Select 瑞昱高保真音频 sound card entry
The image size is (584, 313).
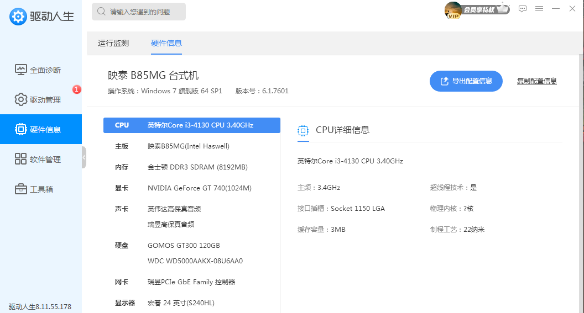[171, 224]
